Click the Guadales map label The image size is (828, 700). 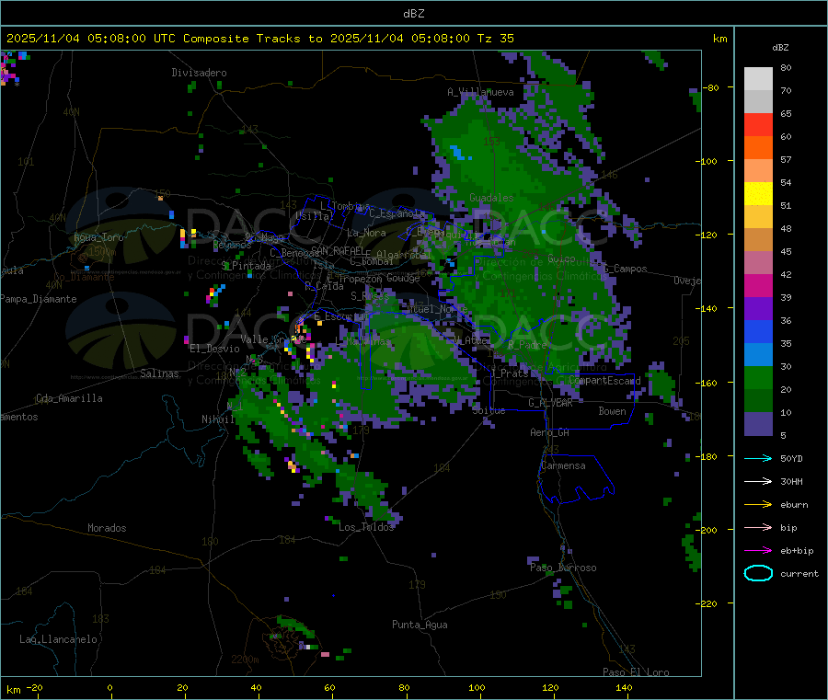pos(491,198)
